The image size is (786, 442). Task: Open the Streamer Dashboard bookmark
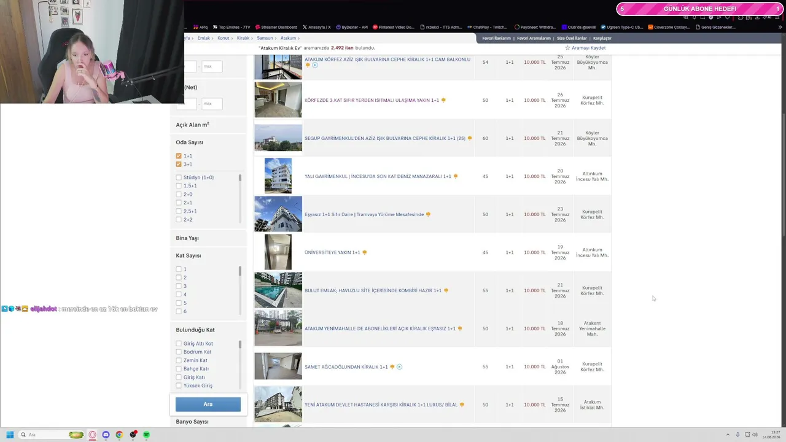[276, 27]
